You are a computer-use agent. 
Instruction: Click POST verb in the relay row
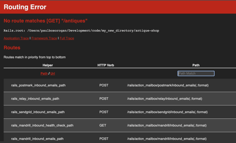click(x=104, y=99)
